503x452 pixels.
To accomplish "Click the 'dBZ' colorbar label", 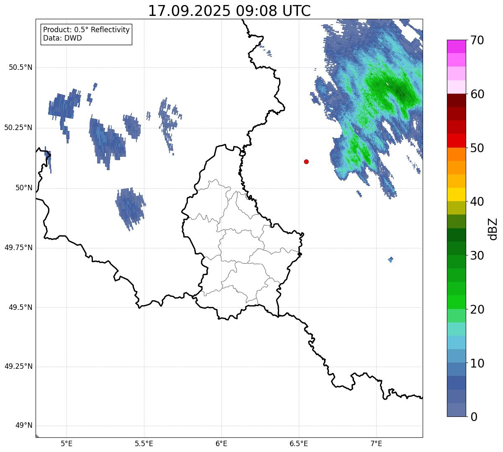I will tap(493, 228).
